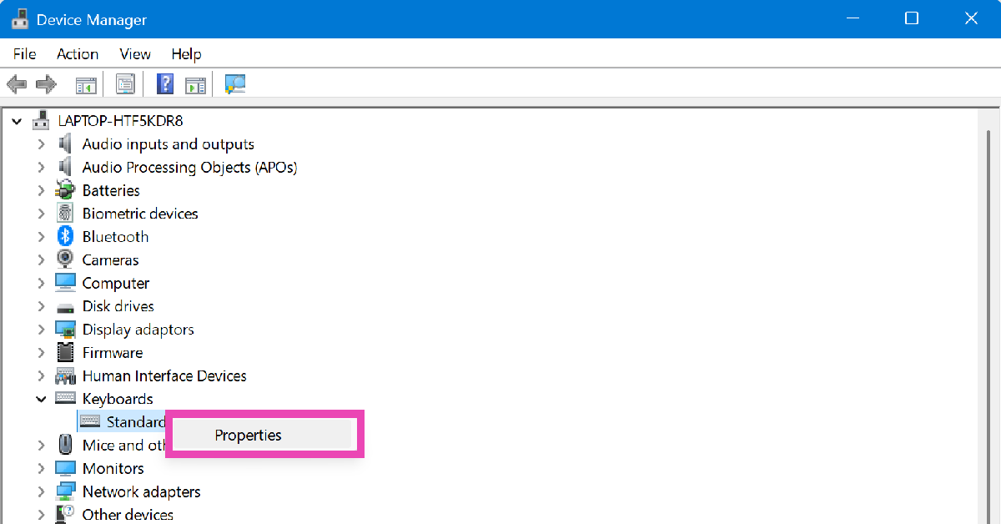
Task: Select the Batteries category icon
Action: pyautogui.click(x=65, y=190)
